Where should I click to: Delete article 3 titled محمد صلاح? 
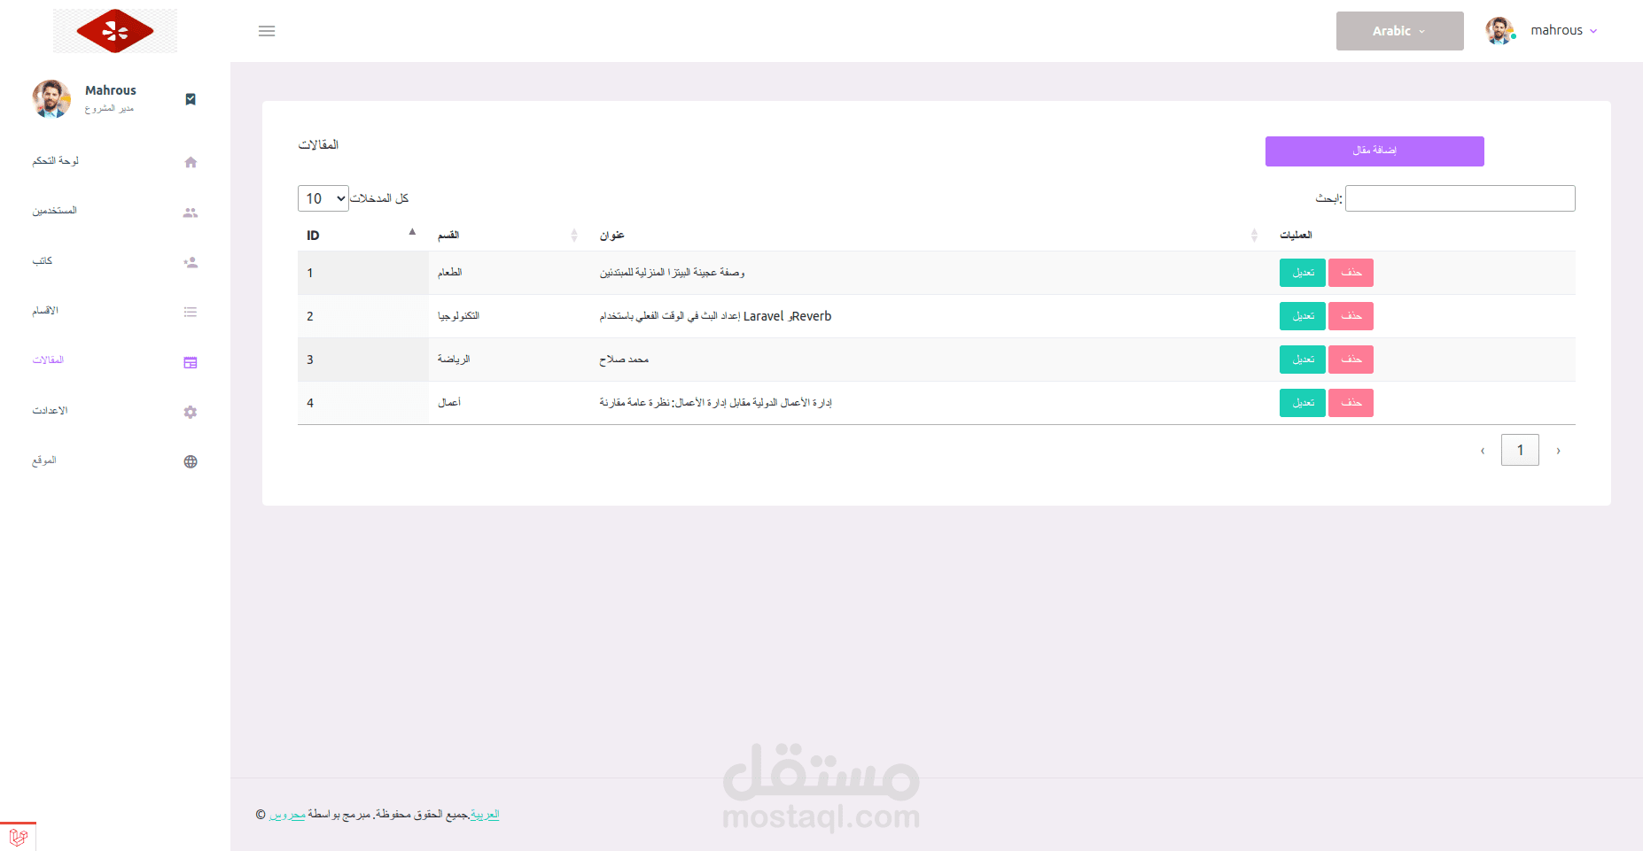(x=1351, y=360)
